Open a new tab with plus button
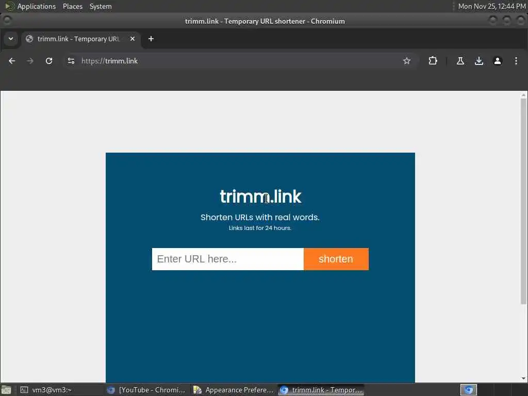528x396 pixels. [x=151, y=39]
